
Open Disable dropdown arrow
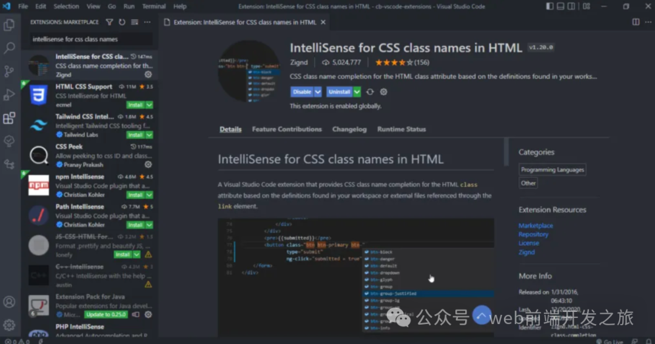318,91
